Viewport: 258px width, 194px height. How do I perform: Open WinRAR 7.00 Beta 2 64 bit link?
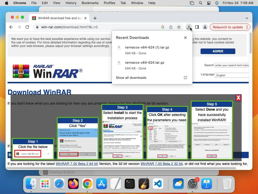tap(77, 164)
